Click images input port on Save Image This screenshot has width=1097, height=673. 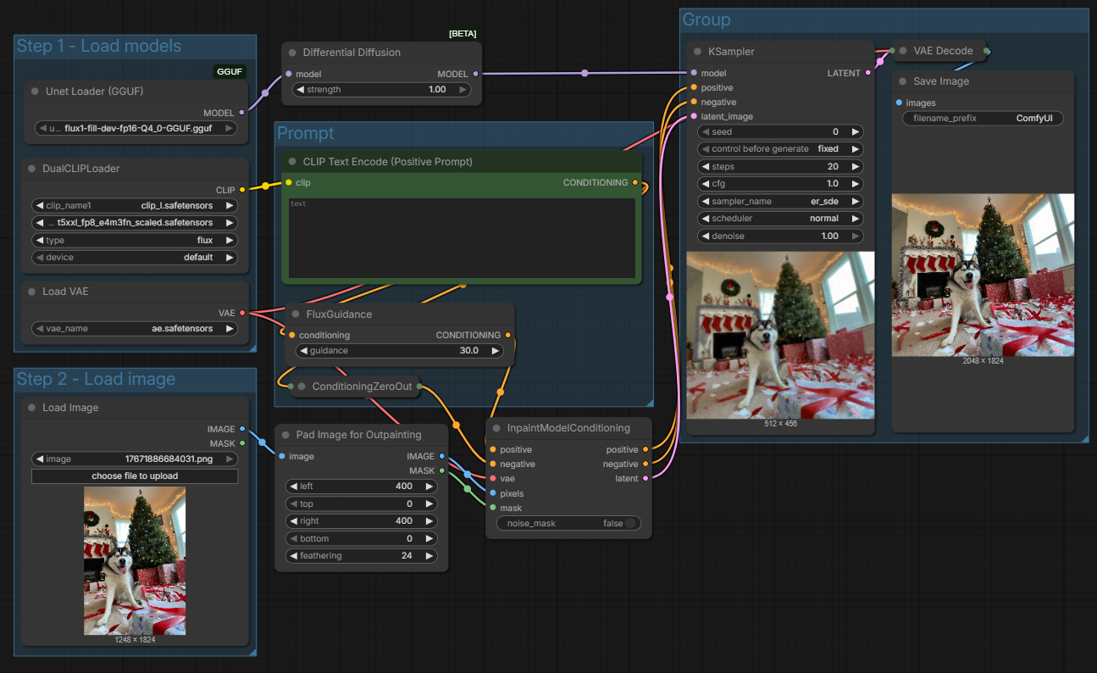[x=899, y=103]
